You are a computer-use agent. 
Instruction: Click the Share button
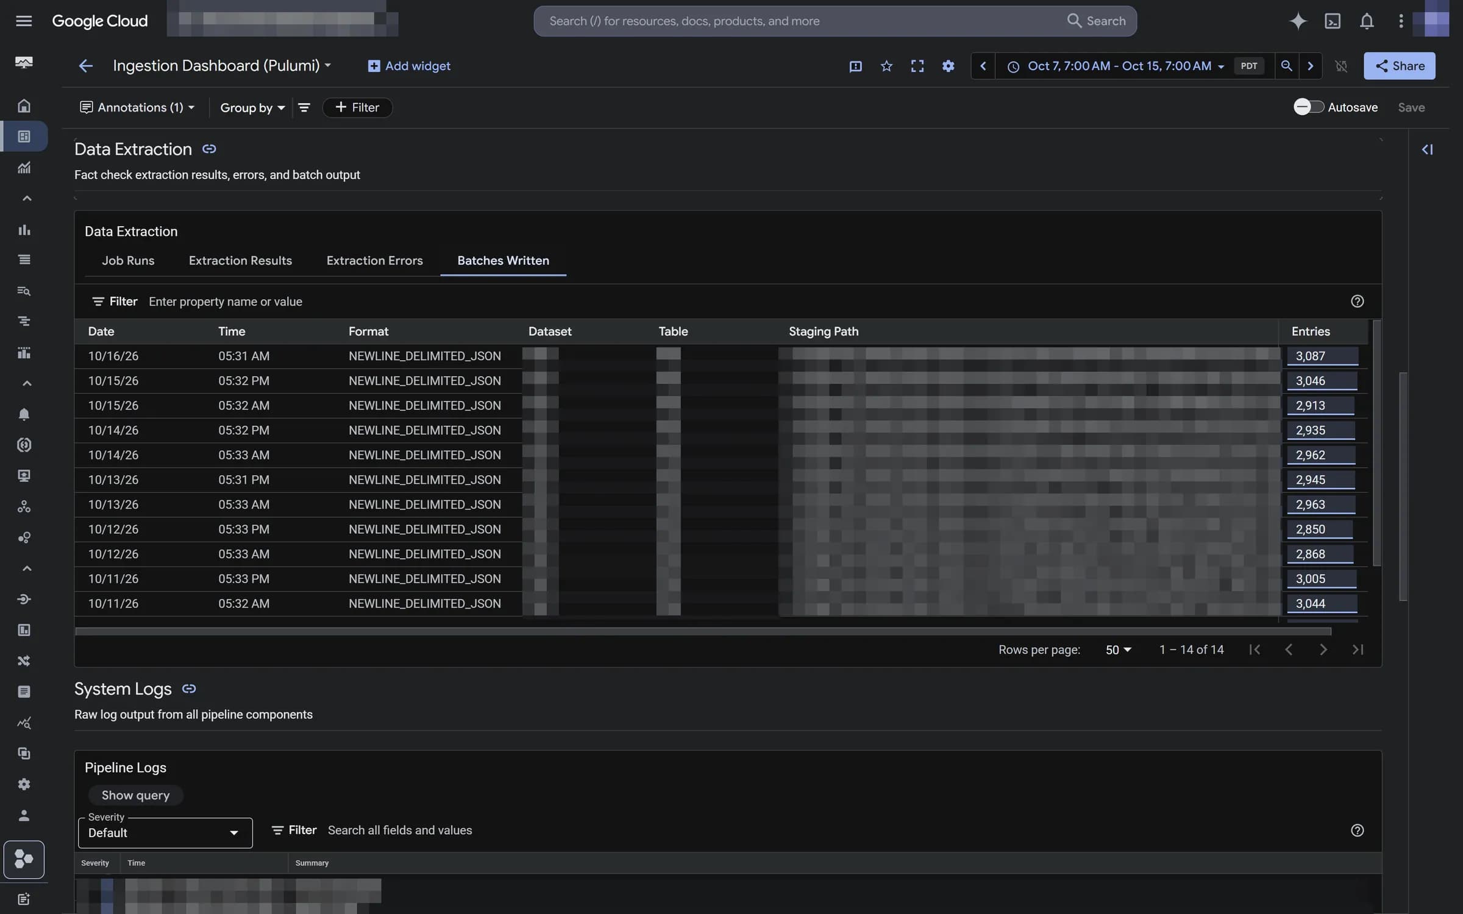(1399, 66)
